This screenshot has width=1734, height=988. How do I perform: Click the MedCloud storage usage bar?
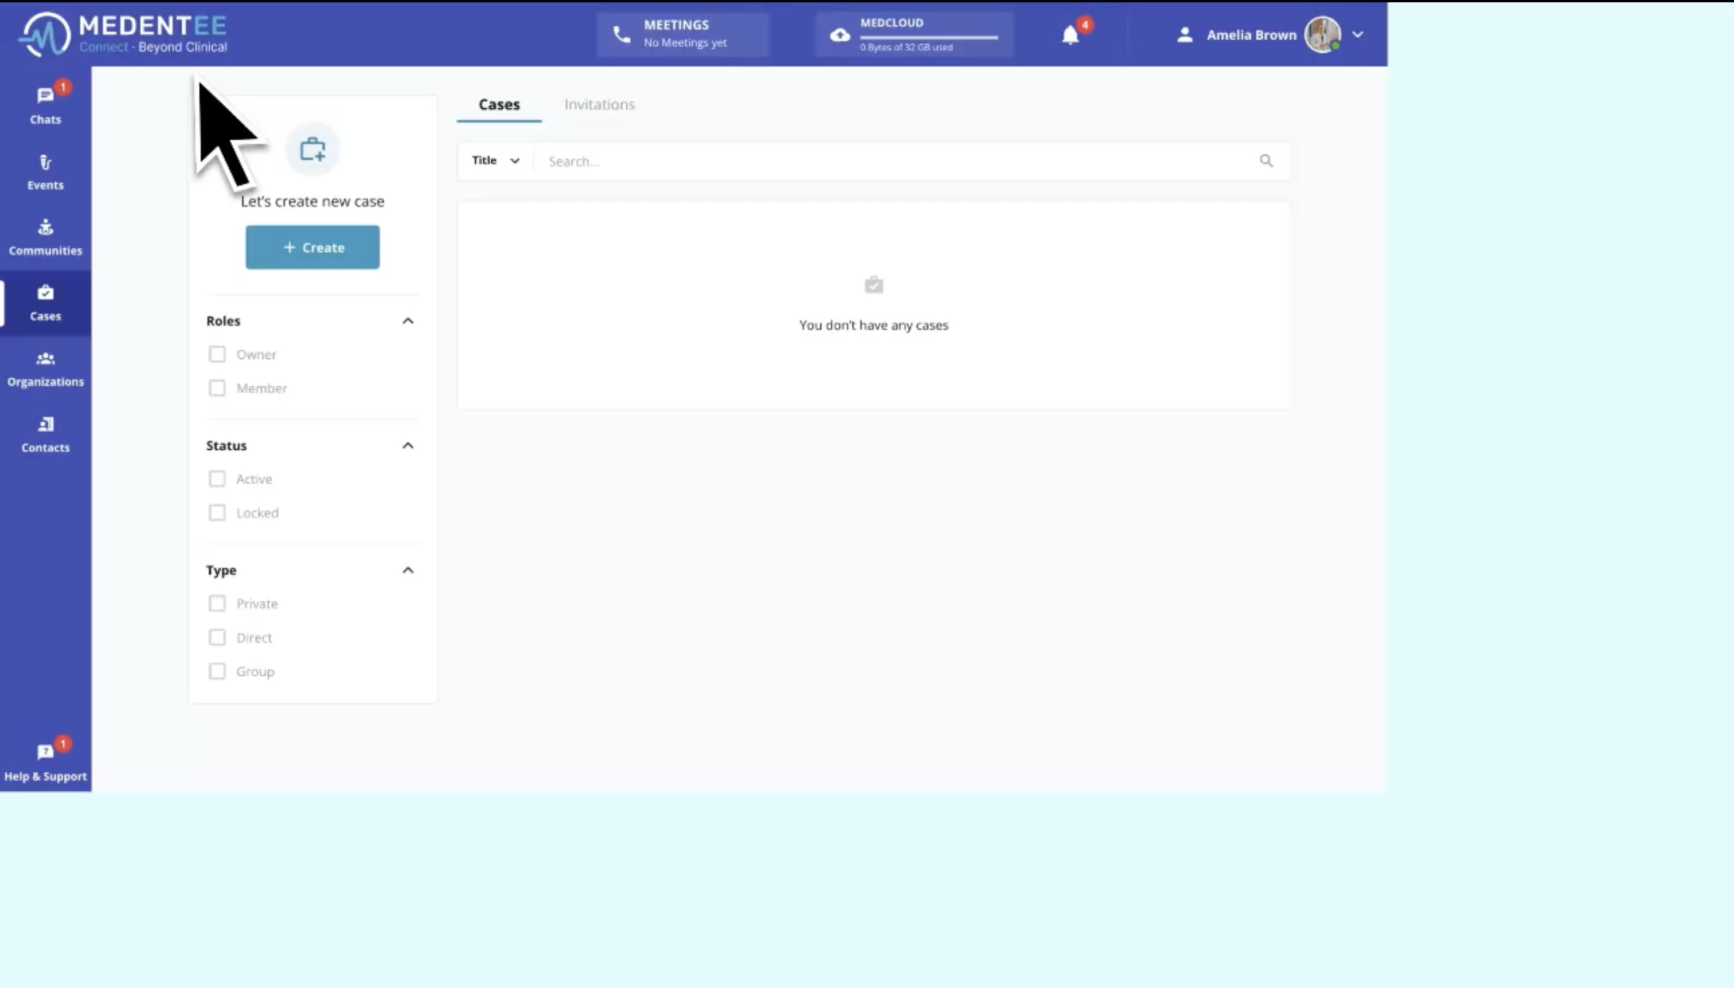929,37
